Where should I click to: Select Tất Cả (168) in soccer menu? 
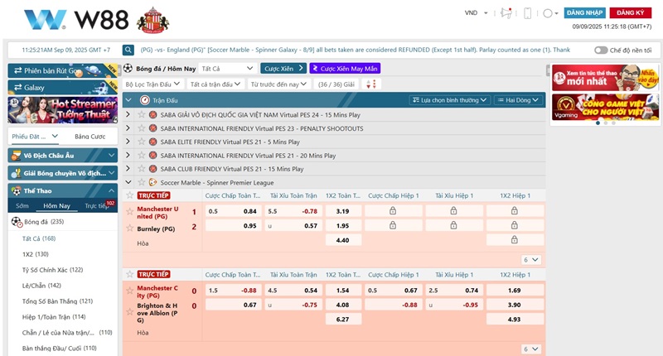(x=39, y=238)
